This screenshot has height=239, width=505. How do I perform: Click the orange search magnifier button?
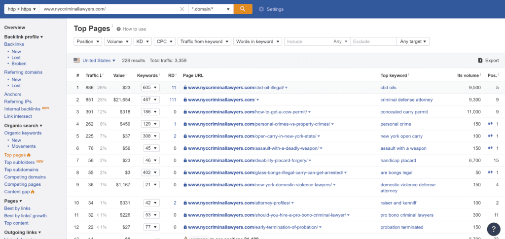click(243, 9)
